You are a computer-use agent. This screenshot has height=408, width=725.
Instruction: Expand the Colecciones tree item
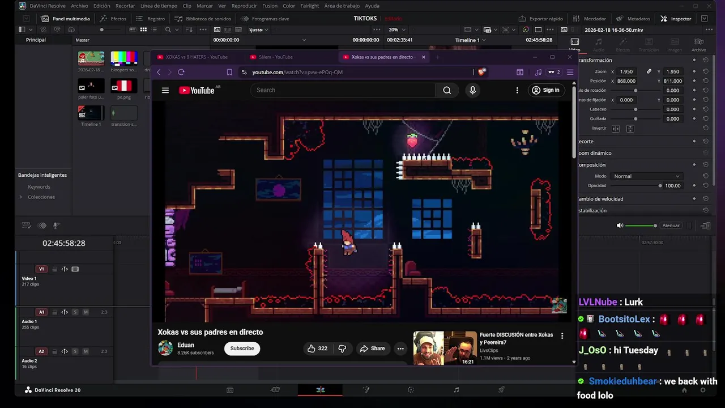pyautogui.click(x=21, y=197)
